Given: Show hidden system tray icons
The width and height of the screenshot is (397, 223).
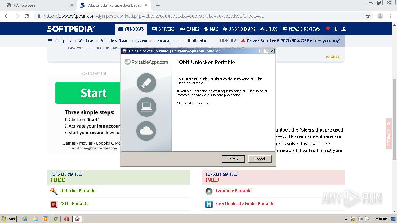Looking at the screenshot, I should [346, 219].
